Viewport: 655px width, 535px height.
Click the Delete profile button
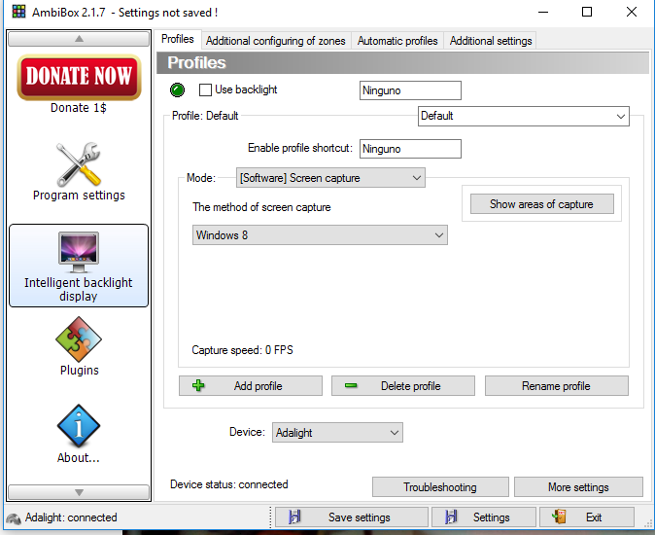point(403,385)
